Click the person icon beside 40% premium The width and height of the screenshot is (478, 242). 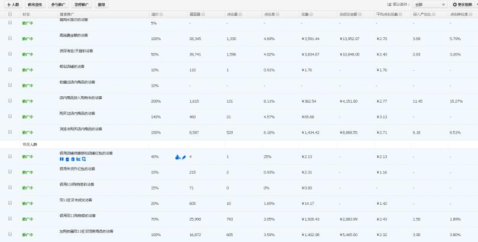click(177, 157)
